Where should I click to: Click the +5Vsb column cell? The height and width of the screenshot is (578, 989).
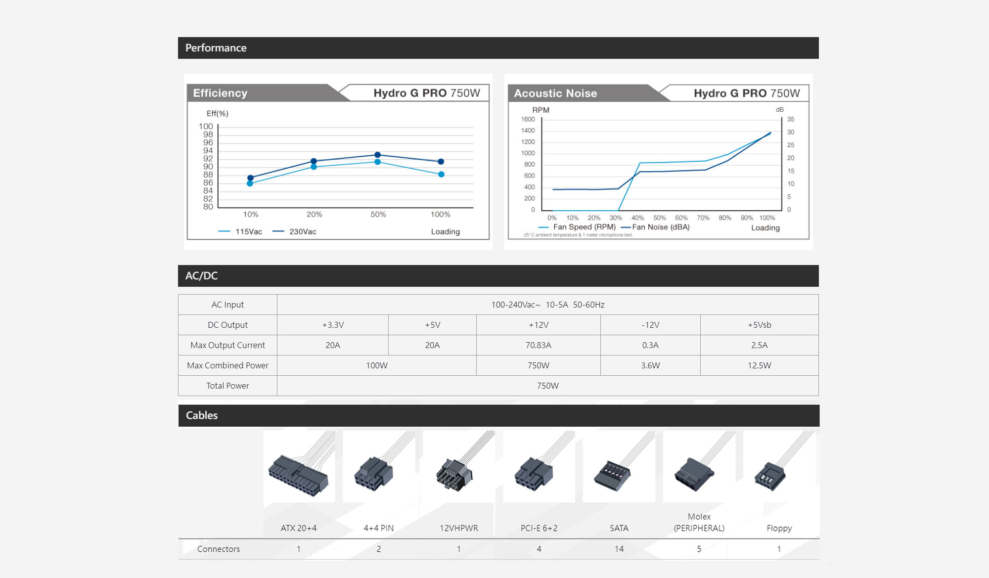pyautogui.click(x=760, y=325)
